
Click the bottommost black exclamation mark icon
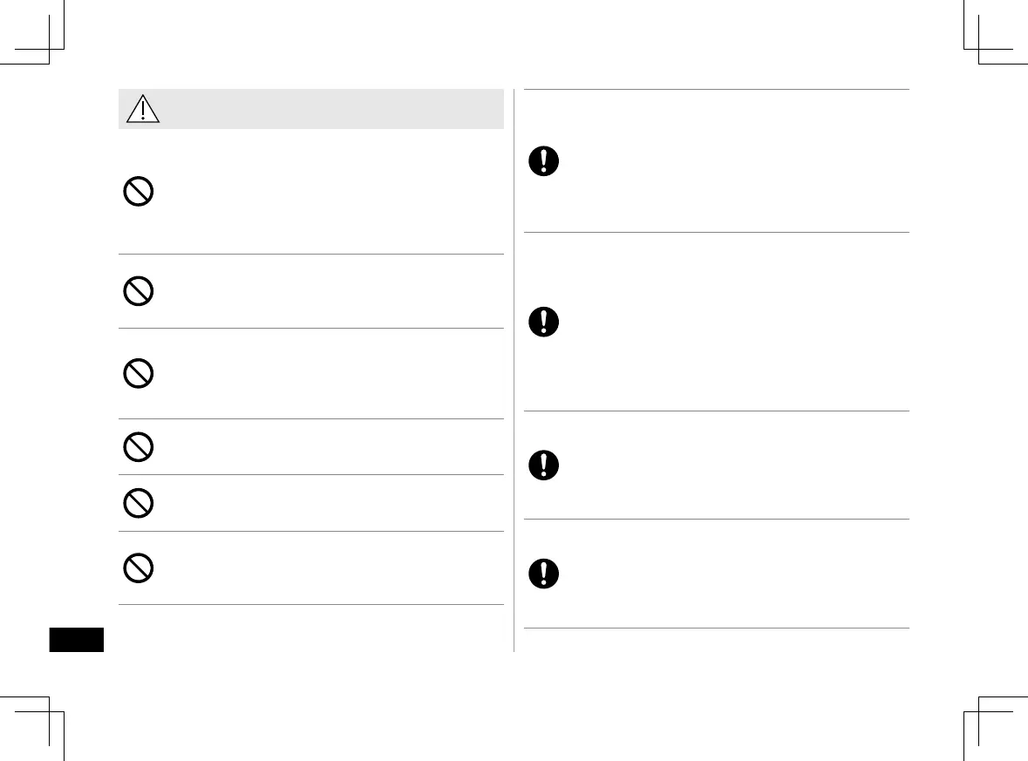[x=544, y=574]
